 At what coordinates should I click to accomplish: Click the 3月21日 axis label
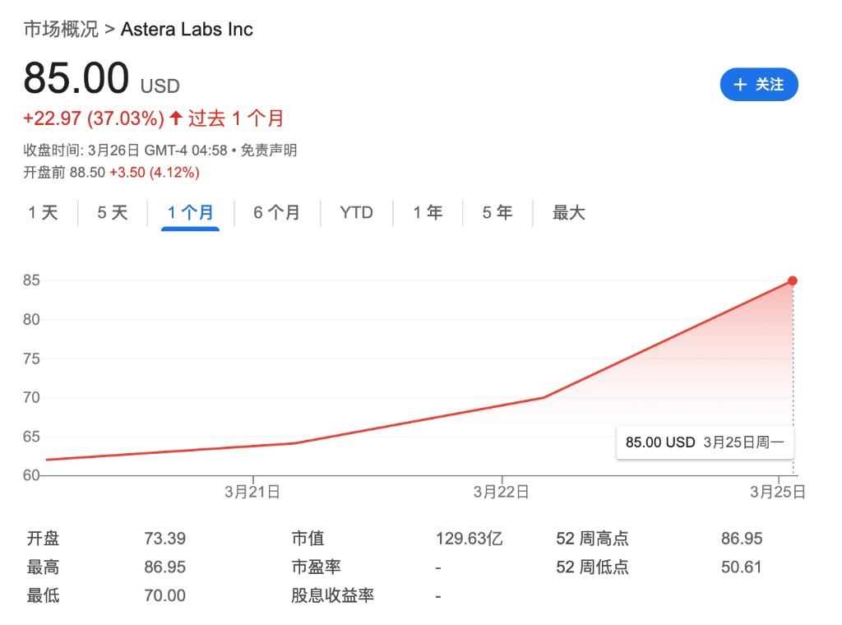click(252, 492)
